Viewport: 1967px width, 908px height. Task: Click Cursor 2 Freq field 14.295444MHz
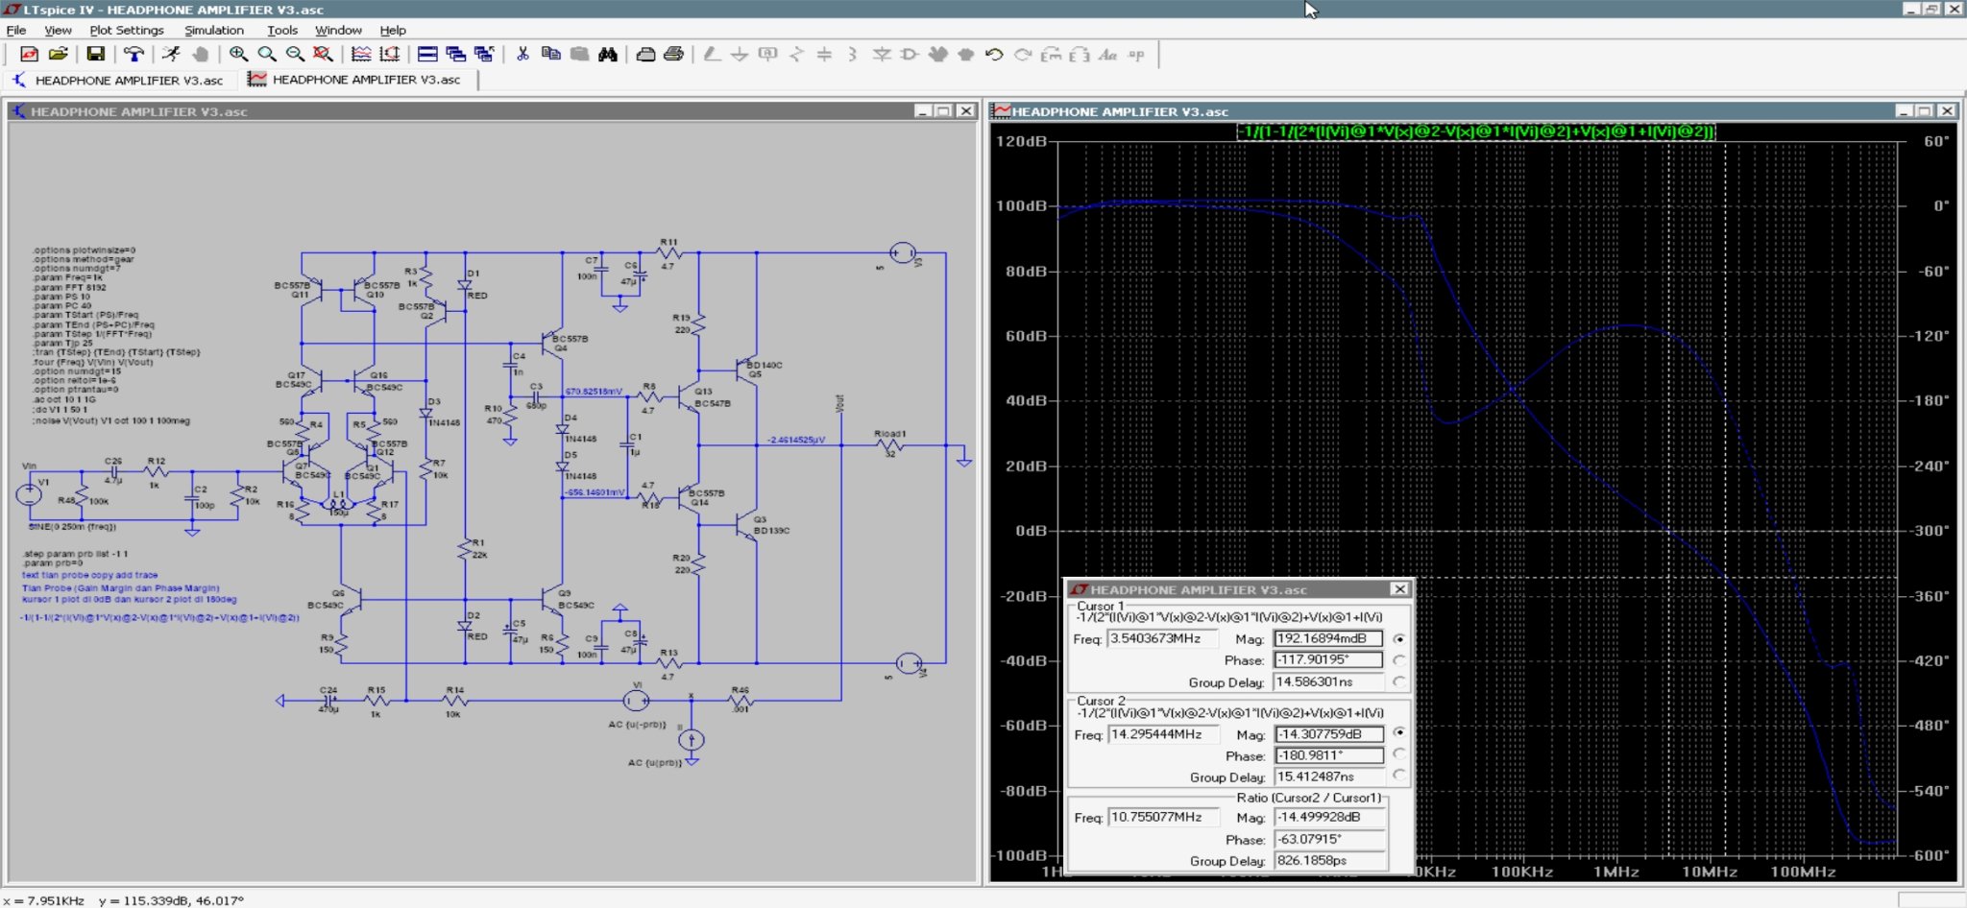1163,734
